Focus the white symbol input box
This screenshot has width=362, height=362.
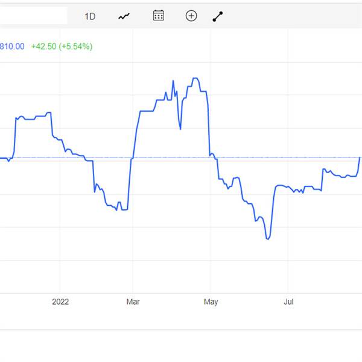(33, 16)
